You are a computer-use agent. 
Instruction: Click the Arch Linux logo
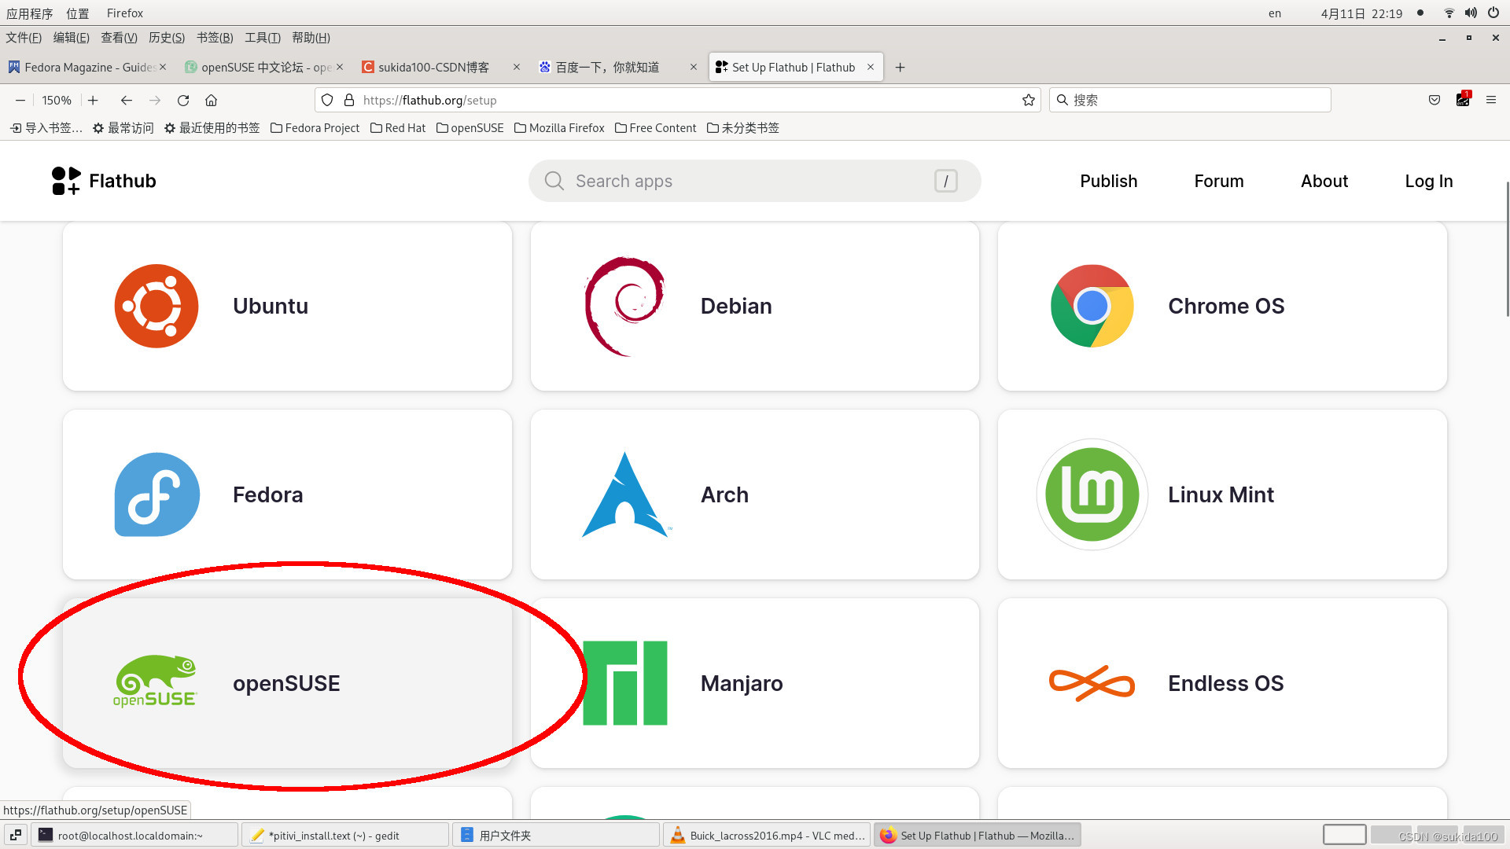[x=625, y=494]
